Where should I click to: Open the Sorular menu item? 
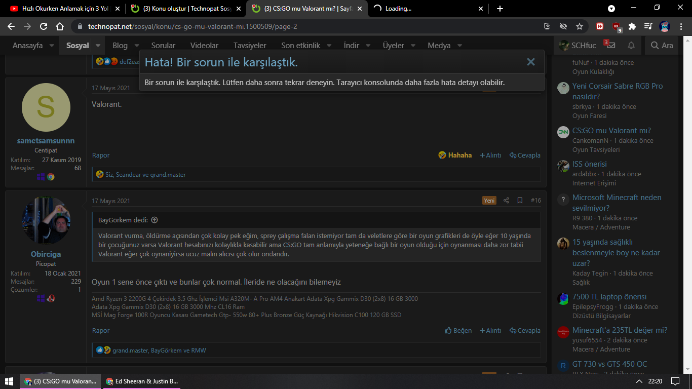[163, 46]
